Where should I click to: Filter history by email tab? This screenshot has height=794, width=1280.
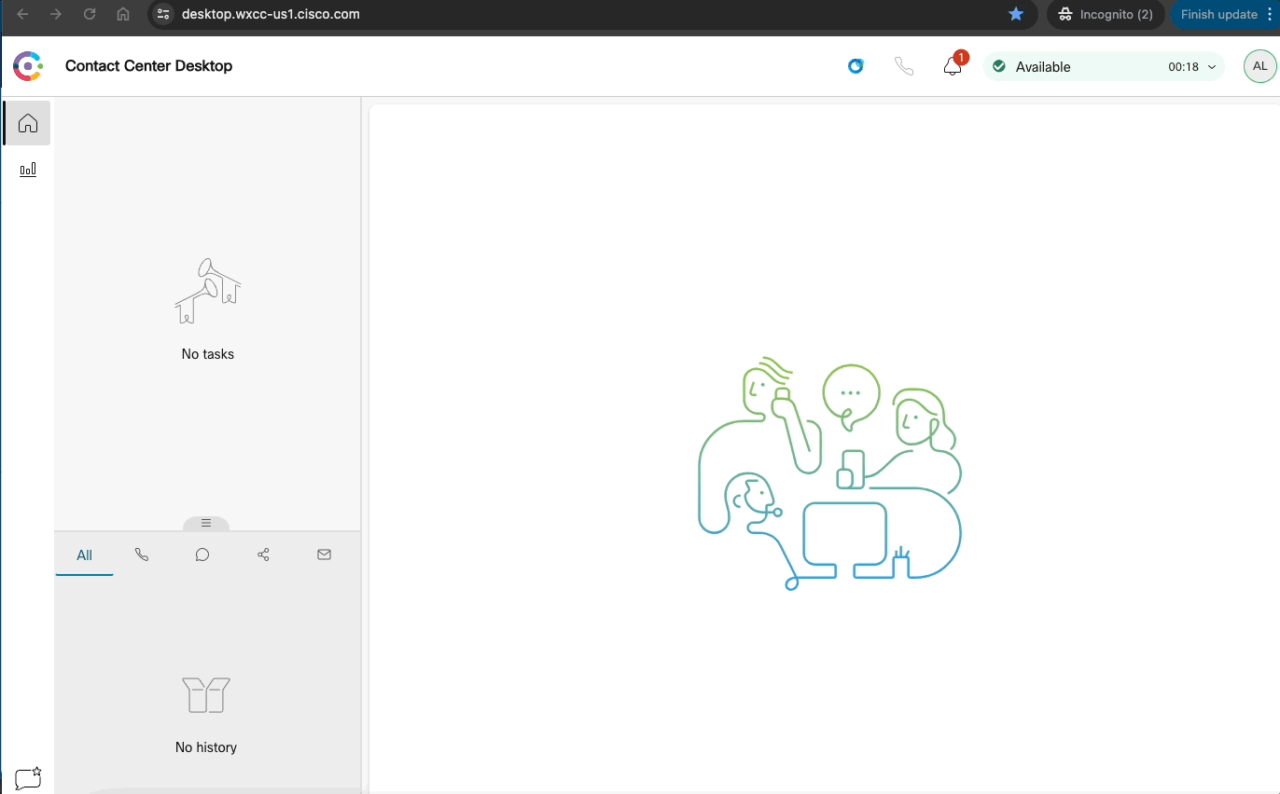click(324, 554)
